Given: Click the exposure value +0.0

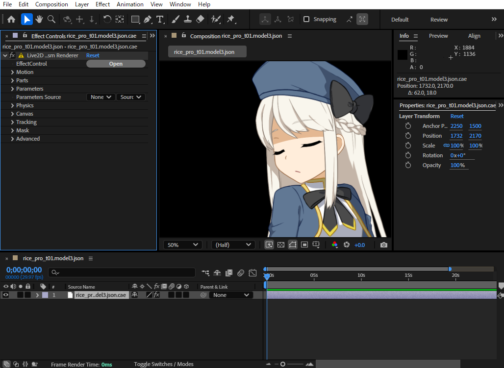Looking at the screenshot, I should (x=359, y=245).
